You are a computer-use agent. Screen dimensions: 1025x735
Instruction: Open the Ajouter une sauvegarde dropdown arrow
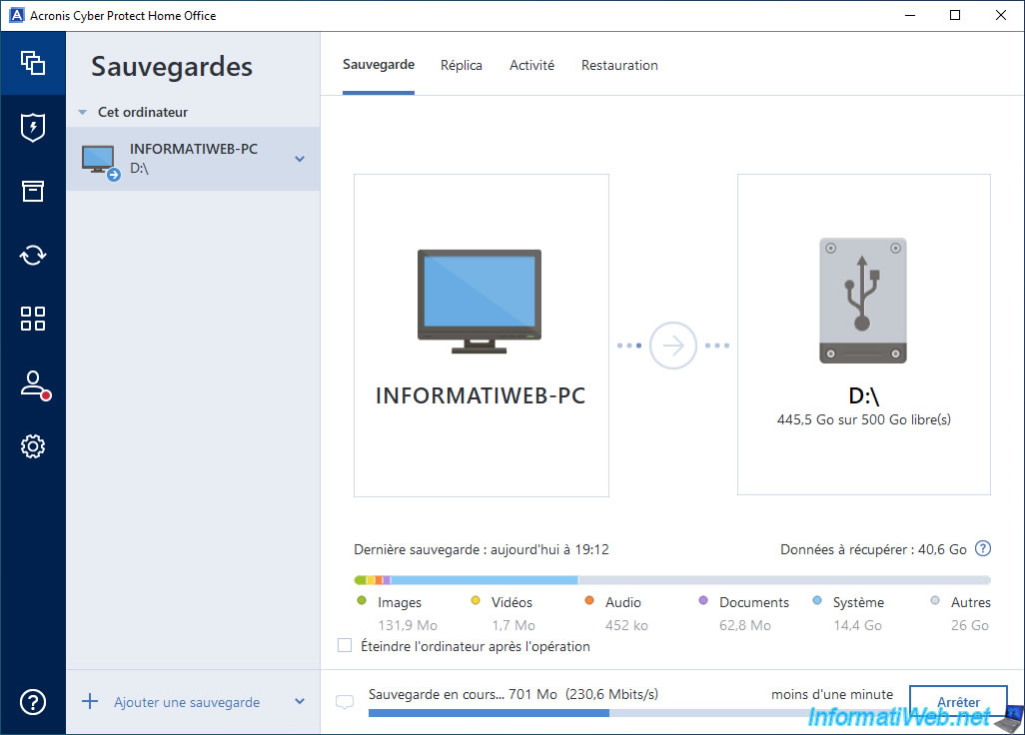tap(300, 702)
